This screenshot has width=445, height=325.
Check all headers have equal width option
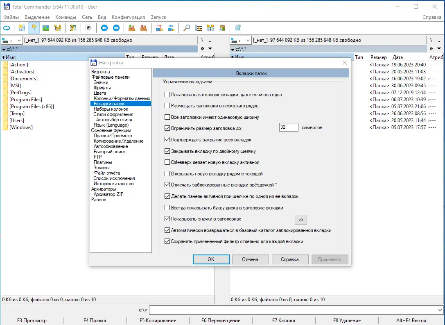[x=167, y=117]
